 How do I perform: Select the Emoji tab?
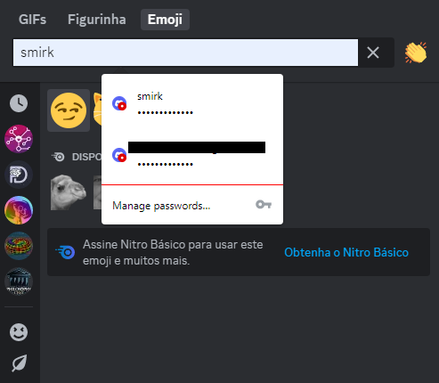(165, 20)
